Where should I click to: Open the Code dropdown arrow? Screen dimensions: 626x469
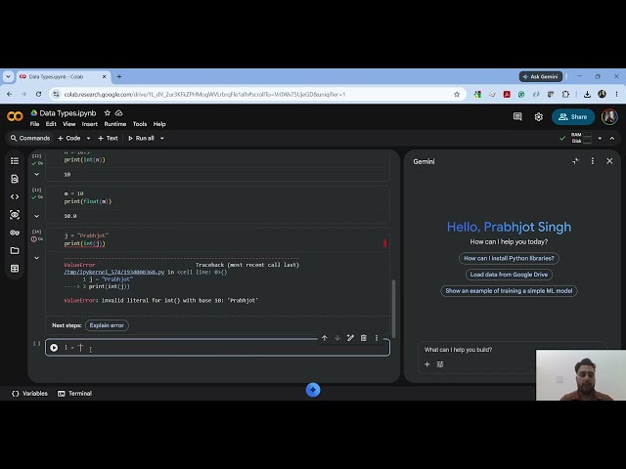point(88,138)
